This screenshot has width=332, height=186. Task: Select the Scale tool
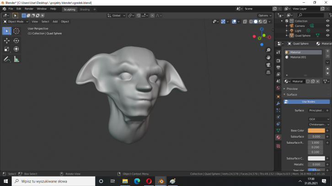(x=7, y=49)
